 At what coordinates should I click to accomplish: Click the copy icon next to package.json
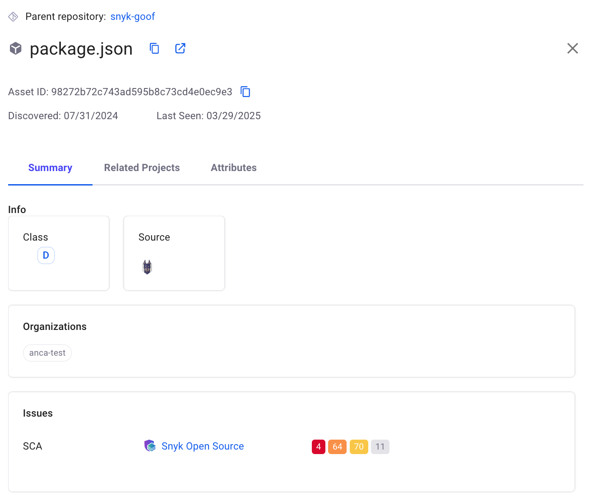[x=154, y=48]
